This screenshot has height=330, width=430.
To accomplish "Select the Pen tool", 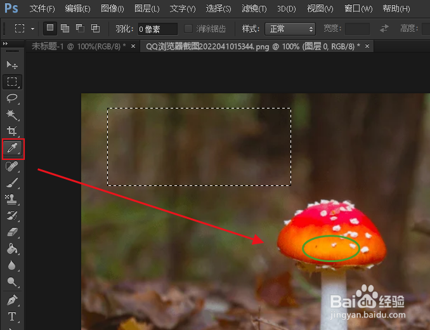I will (x=12, y=300).
